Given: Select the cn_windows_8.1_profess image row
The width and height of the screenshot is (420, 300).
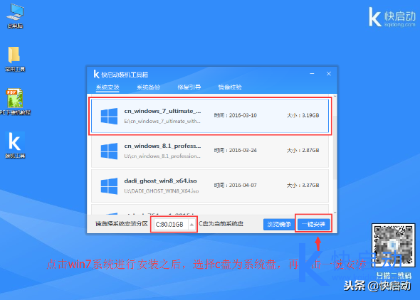Looking at the screenshot, I should 210,151.
